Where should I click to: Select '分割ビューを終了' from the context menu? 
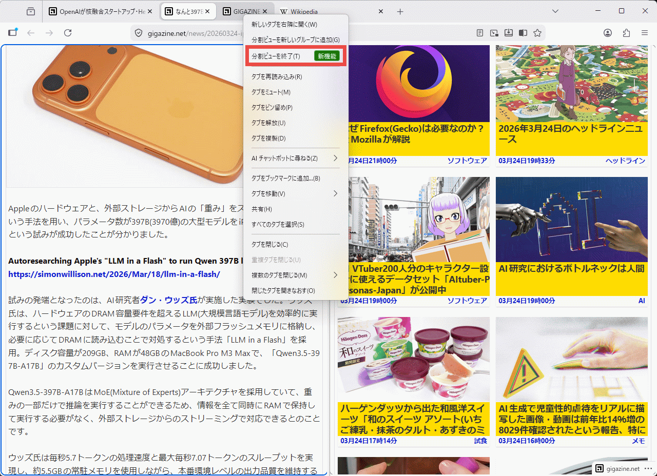[276, 56]
